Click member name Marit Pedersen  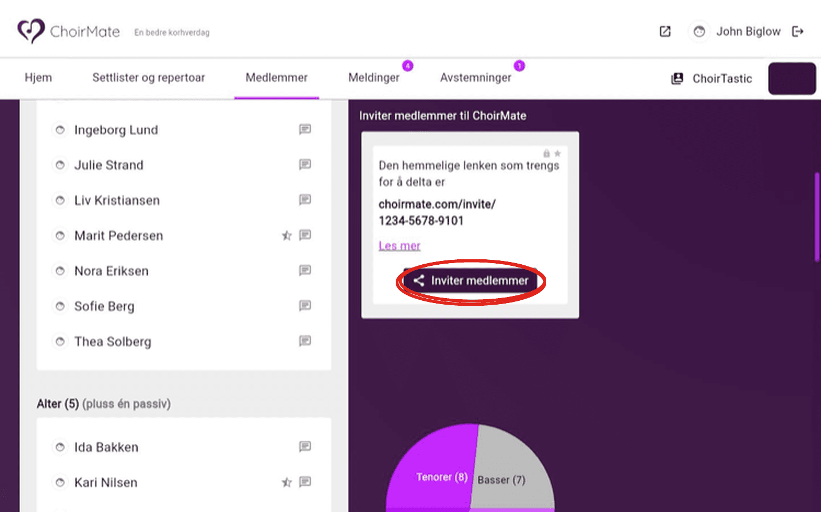[x=119, y=236]
